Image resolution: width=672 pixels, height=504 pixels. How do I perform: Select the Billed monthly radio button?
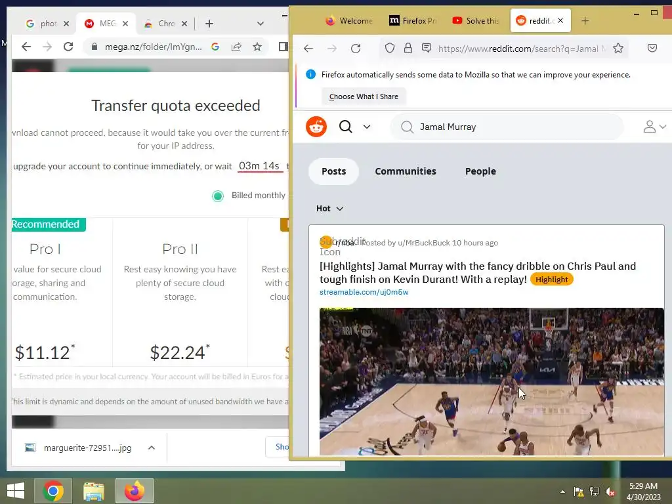click(218, 196)
